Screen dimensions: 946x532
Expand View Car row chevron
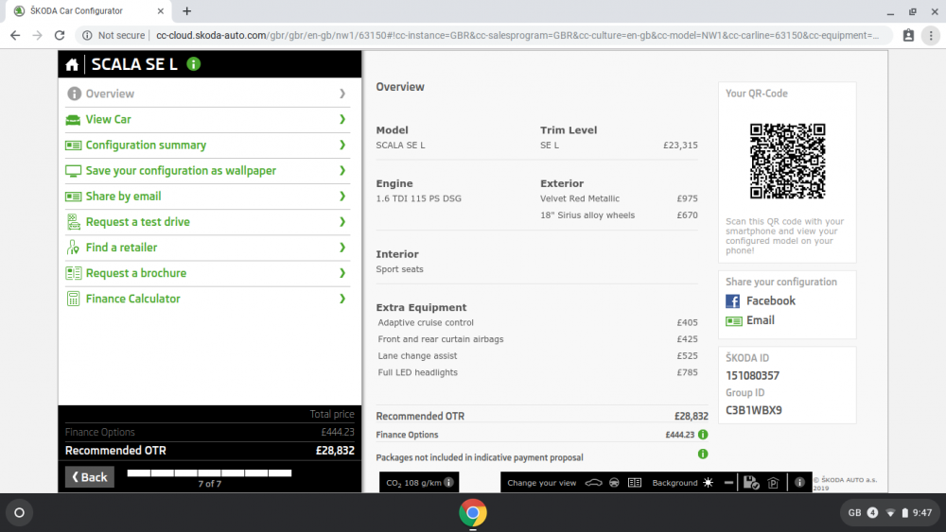pyautogui.click(x=342, y=119)
